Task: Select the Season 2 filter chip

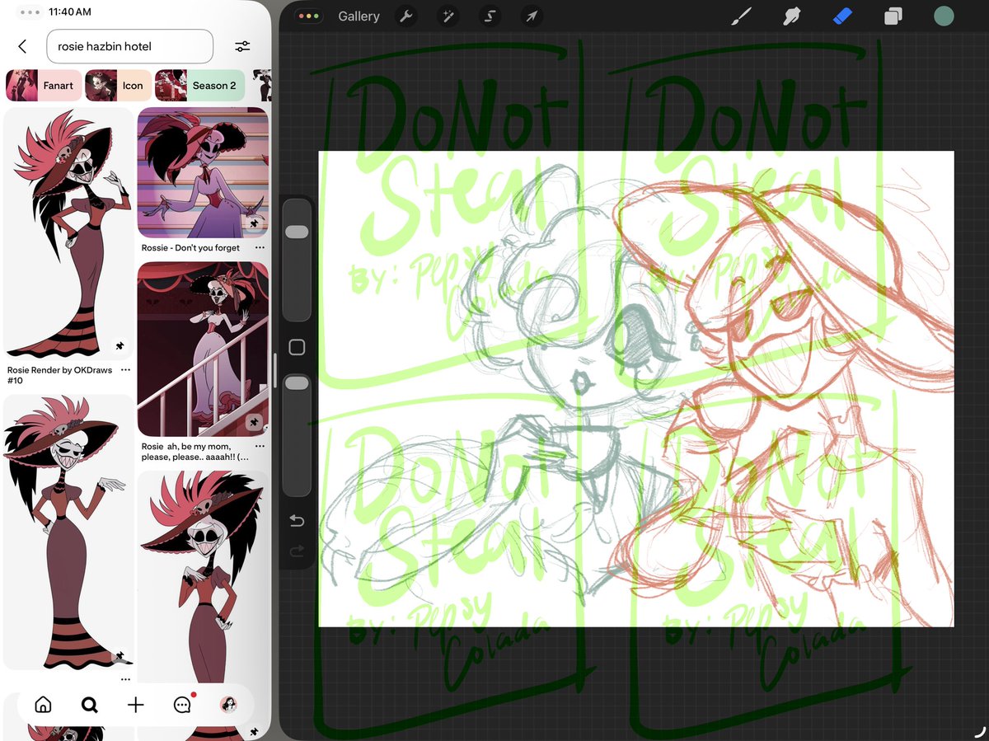Action: point(199,86)
